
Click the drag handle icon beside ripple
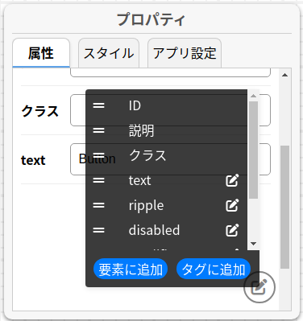click(x=98, y=205)
